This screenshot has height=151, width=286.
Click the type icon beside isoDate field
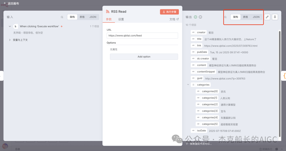[x=193, y=131]
